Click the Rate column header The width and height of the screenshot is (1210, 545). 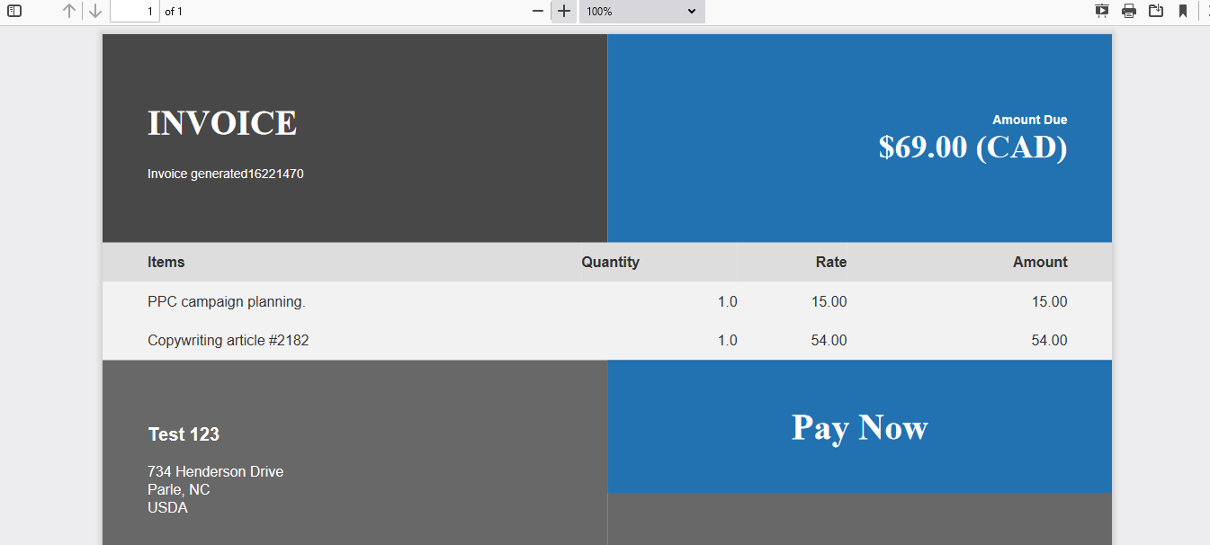[831, 262]
